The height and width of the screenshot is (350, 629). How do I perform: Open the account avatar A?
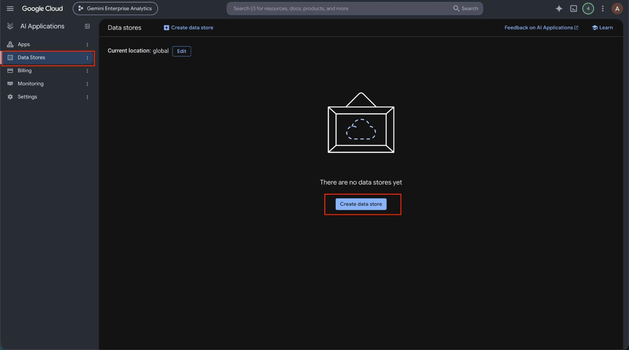pyautogui.click(x=617, y=9)
